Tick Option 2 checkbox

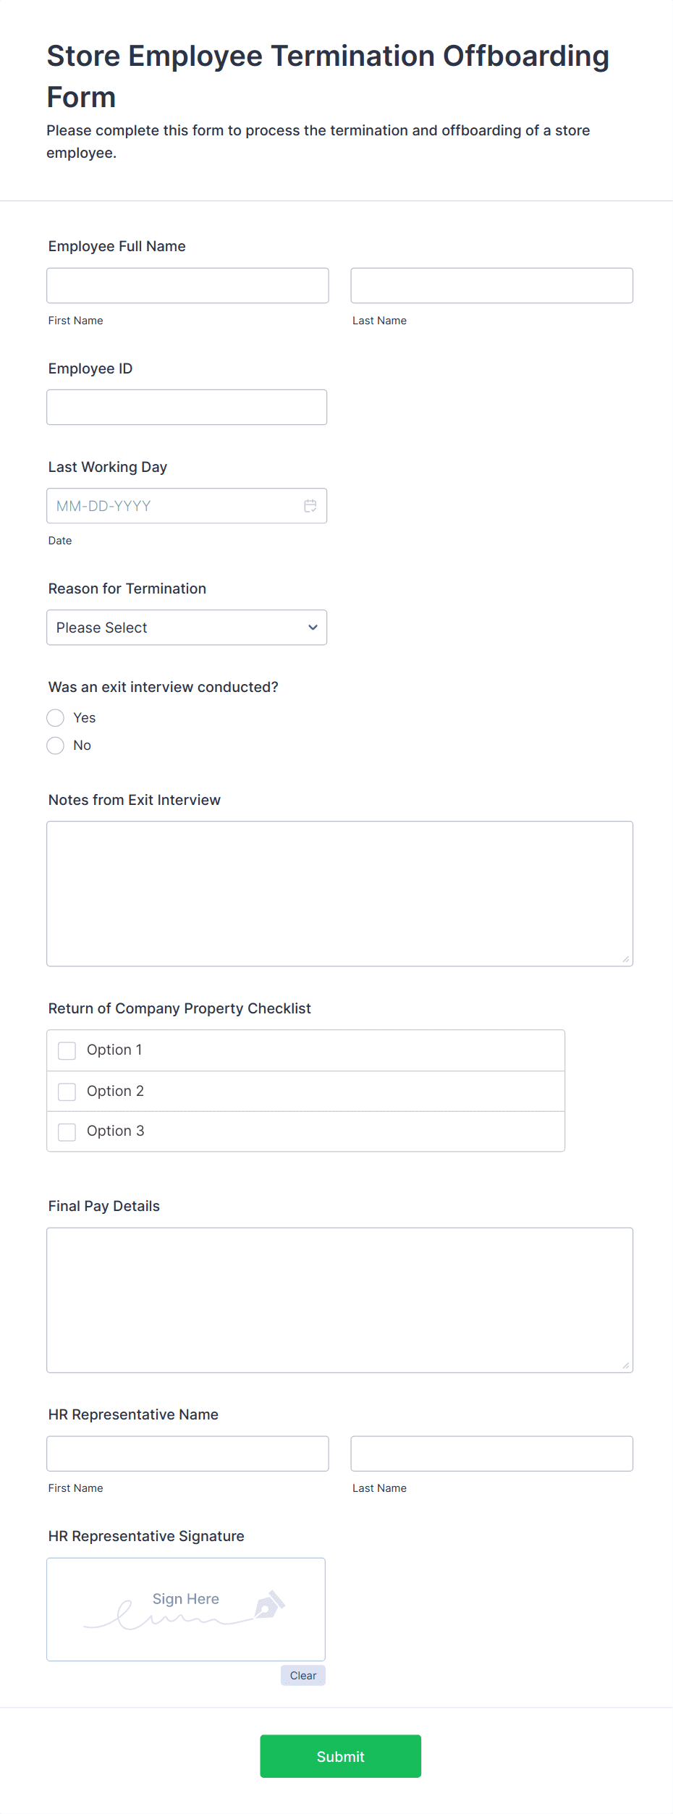(67, 1092)
